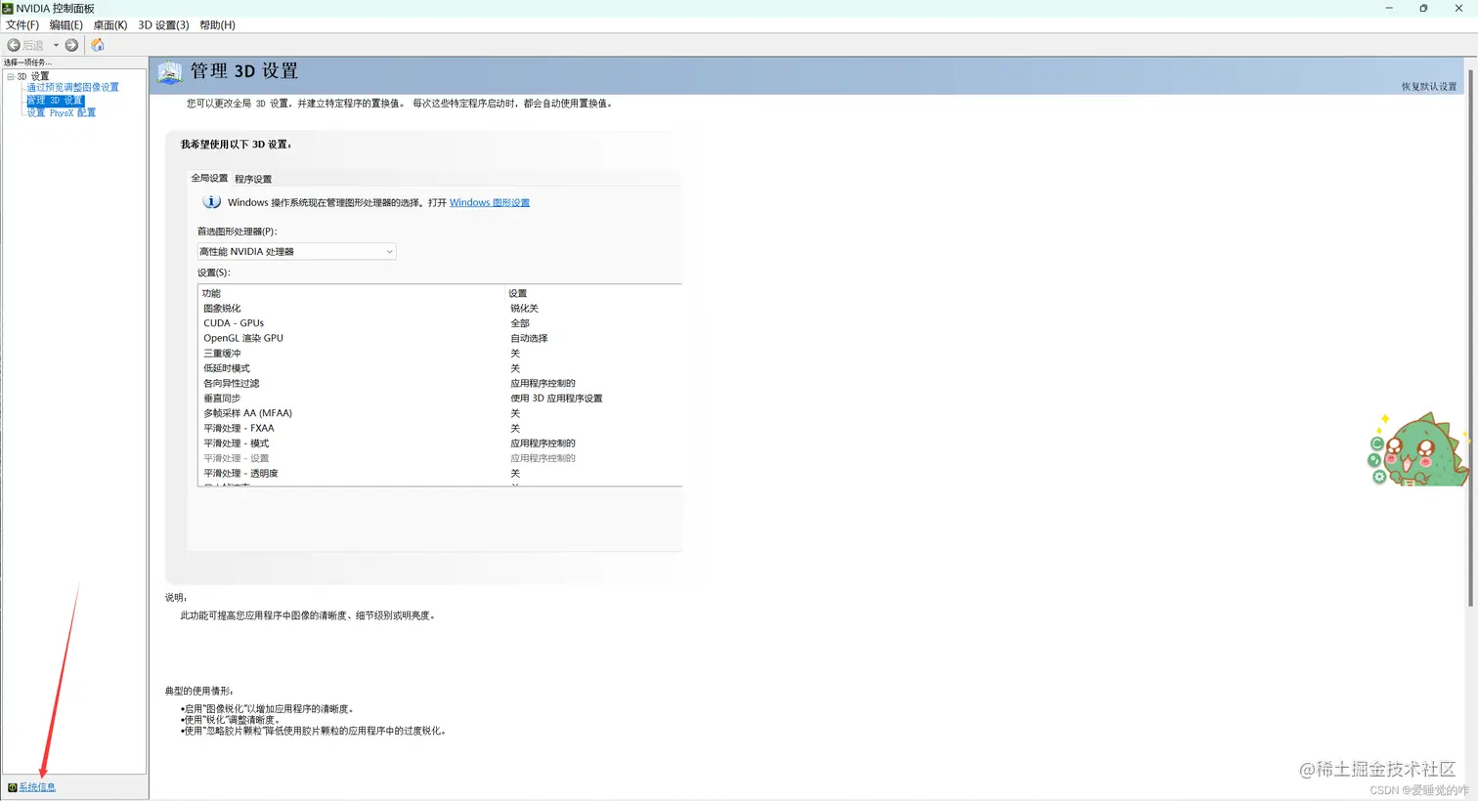Screen dimensions: 1478x801
Task: Click 使用 3D 应用程序设置 value
Action: coord(556,399)
